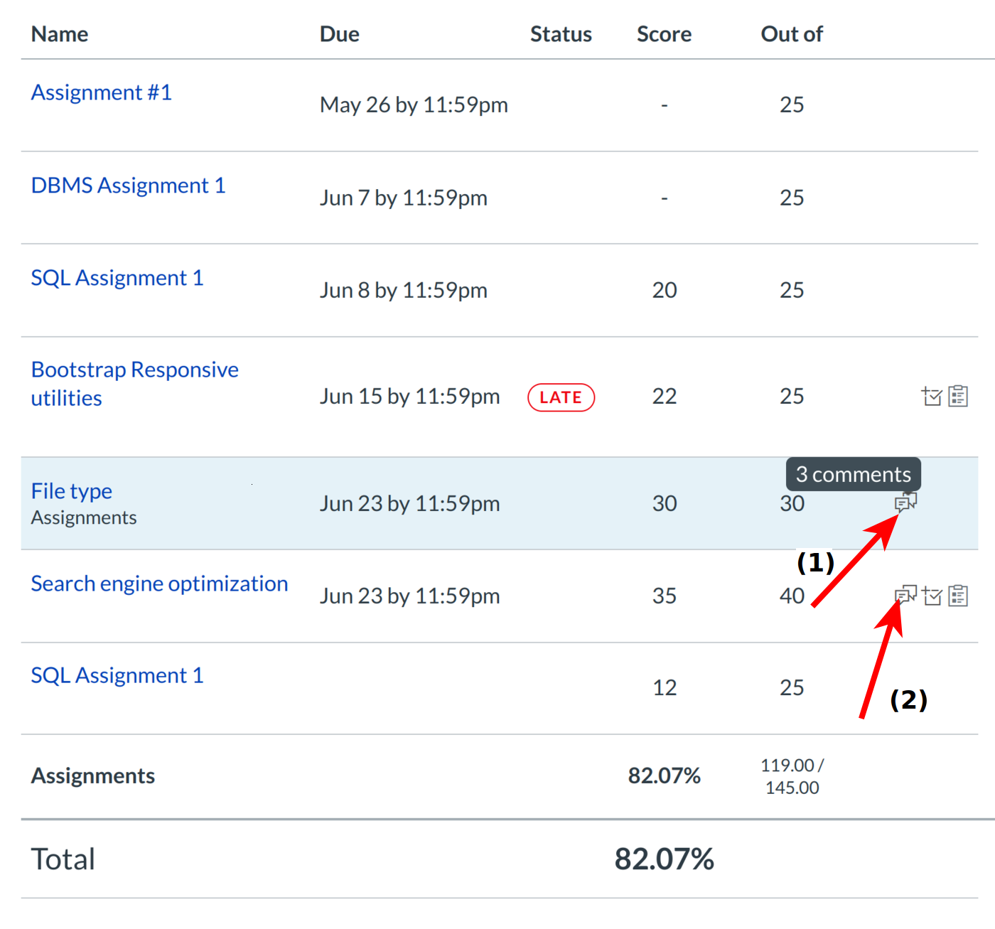View rubric icon for Bootstrap Responsive utilities

pyautogui.click(x=958, y=396)
